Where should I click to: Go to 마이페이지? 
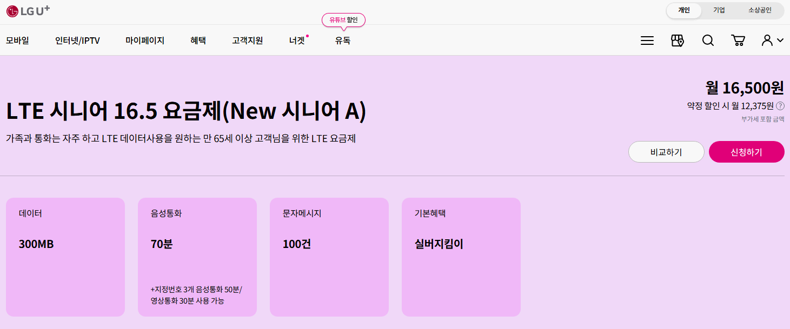[x=145, y=40]
